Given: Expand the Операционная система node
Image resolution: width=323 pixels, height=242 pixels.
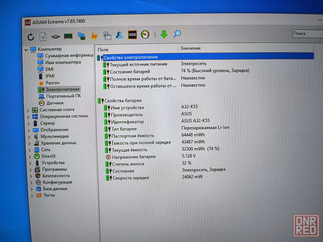Looking at the screenshot, I should coord(28,117).
